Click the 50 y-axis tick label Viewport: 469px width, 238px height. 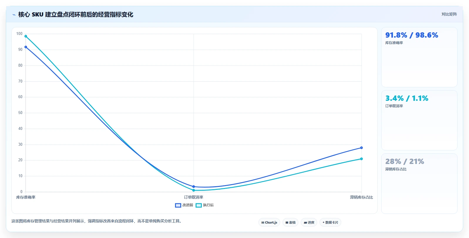20,113
